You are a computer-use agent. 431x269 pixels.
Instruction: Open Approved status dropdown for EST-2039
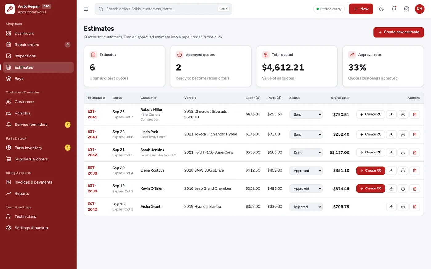point(306,189)
